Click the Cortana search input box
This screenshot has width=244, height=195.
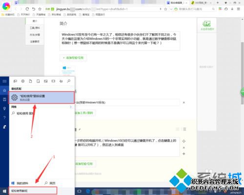point(34,191)
